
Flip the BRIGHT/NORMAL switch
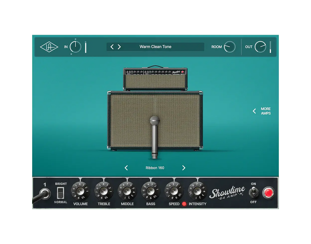coord(60,193)
